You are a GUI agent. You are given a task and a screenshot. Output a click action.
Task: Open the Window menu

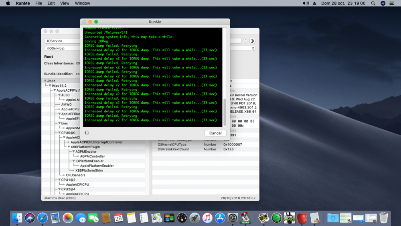tap(82, 3)
